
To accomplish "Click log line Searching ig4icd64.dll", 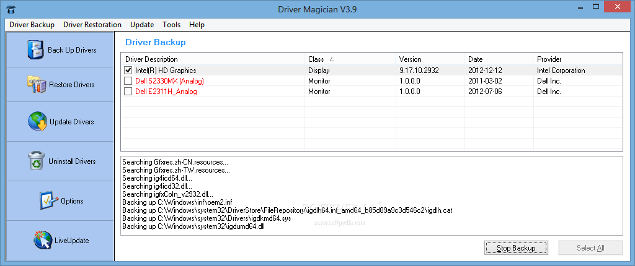I will 157,178.
